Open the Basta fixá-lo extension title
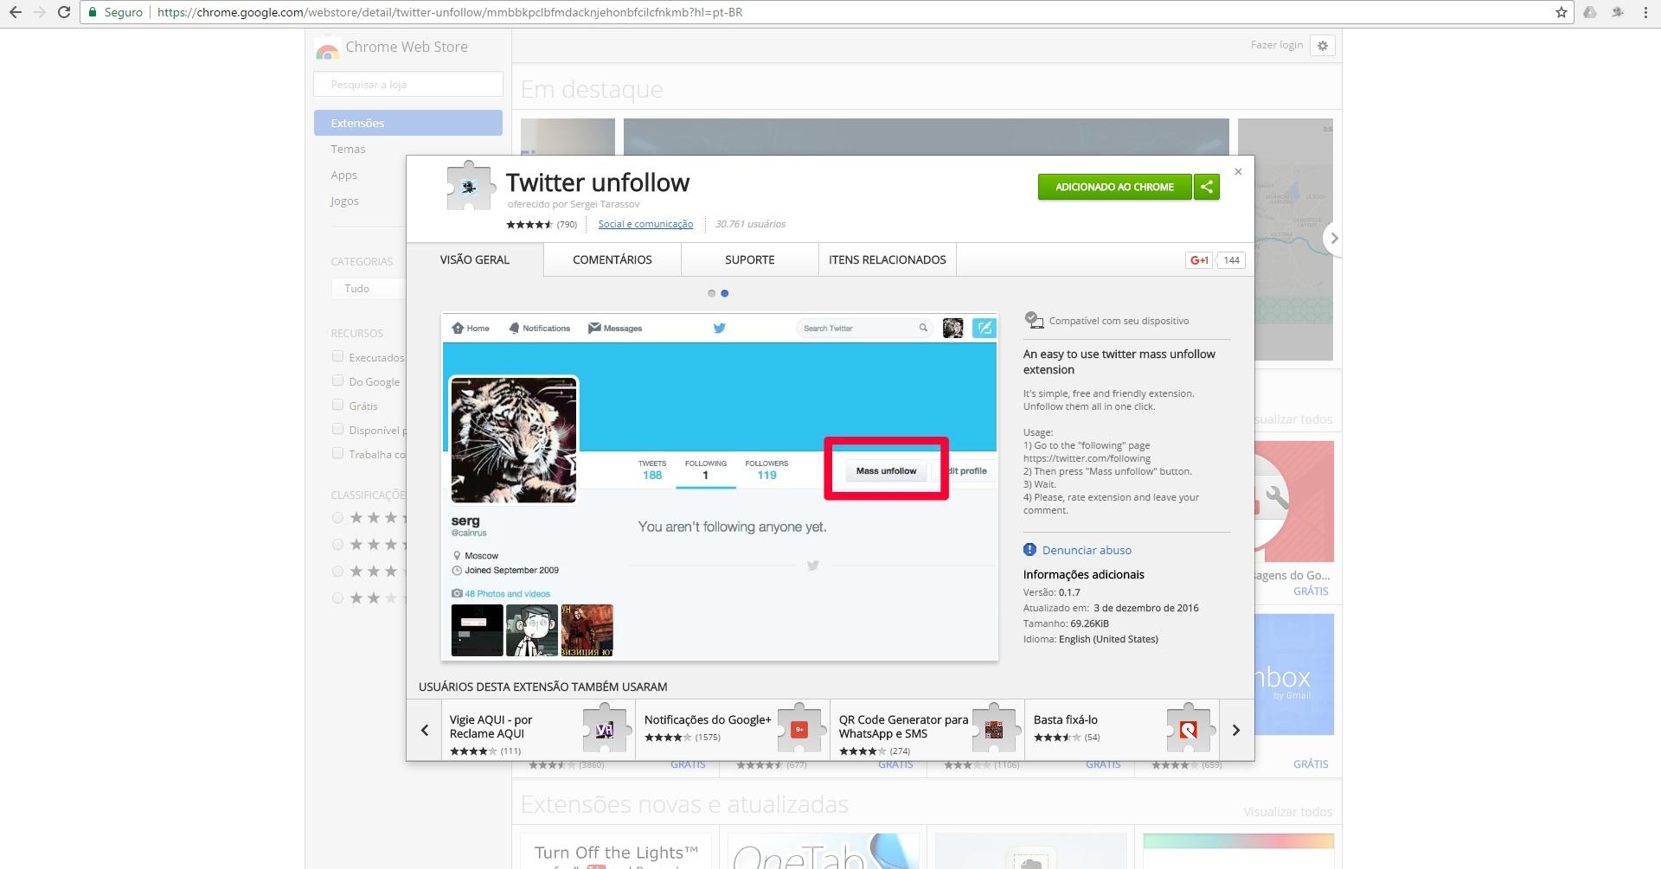Image resolution: width=1661 pixels, height=869 pixels. [x=1065, y=719]
